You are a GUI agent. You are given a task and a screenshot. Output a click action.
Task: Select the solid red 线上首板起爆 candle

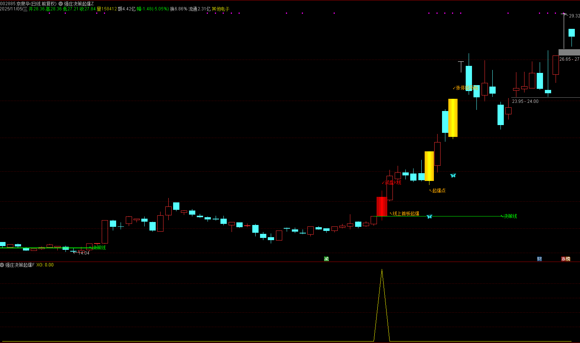[382, 206]
